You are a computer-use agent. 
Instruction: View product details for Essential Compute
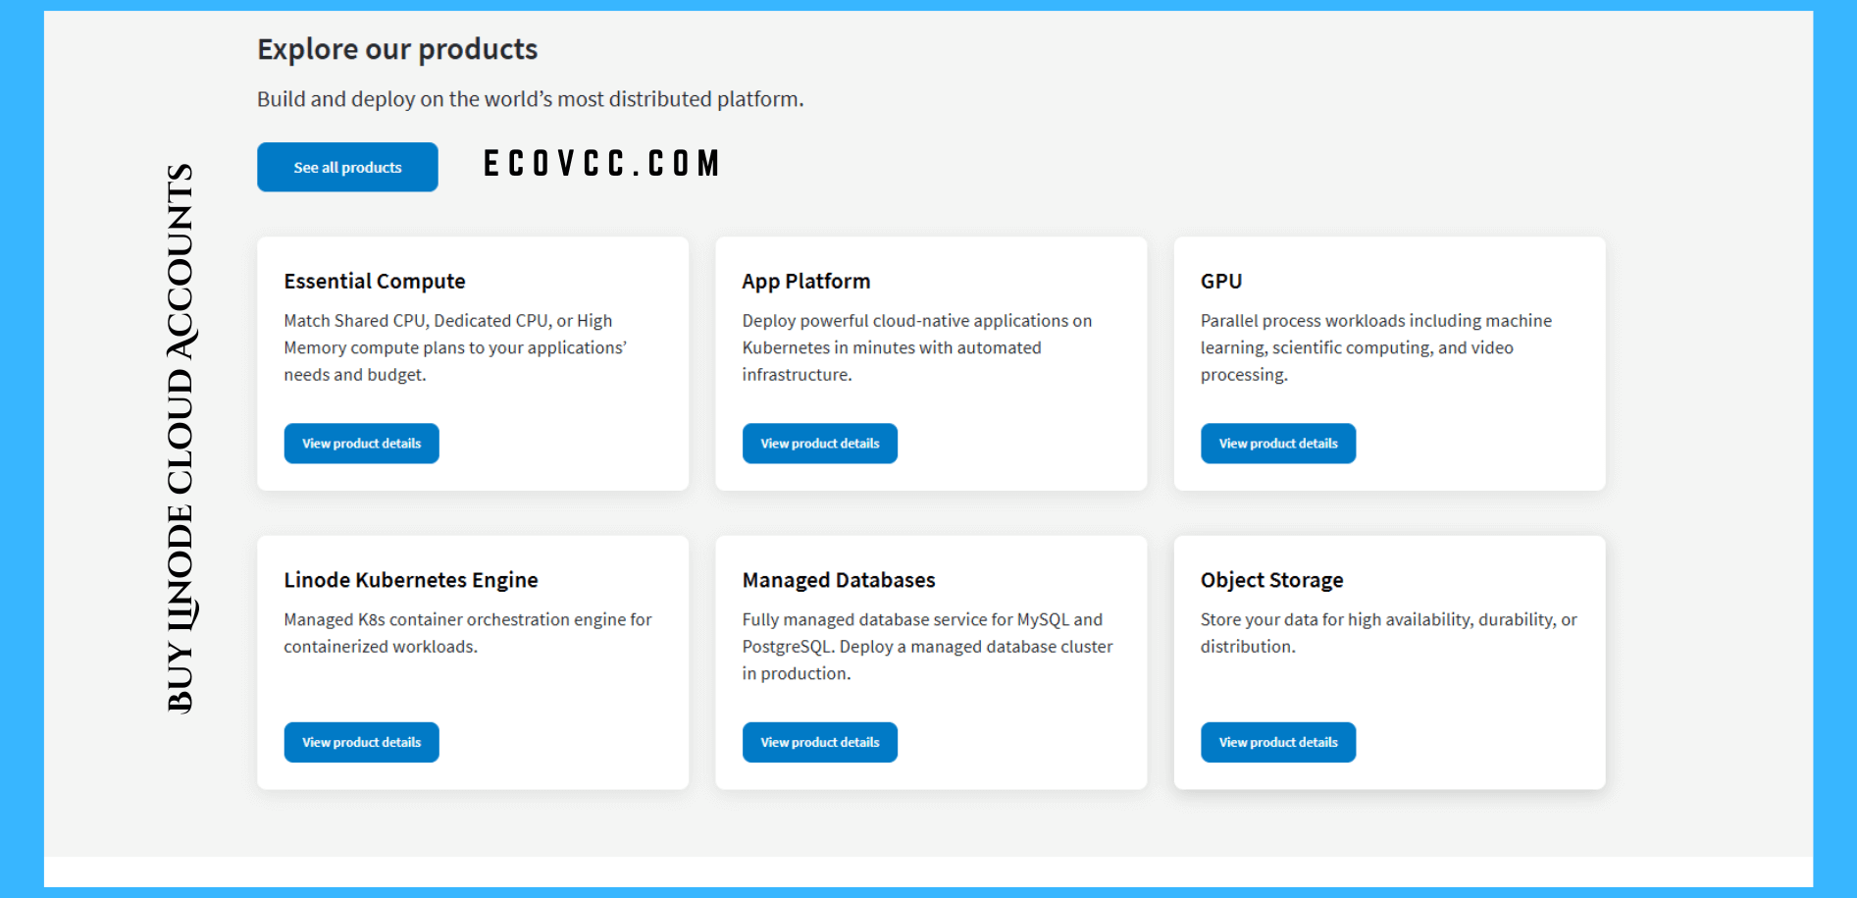point(361,444)
